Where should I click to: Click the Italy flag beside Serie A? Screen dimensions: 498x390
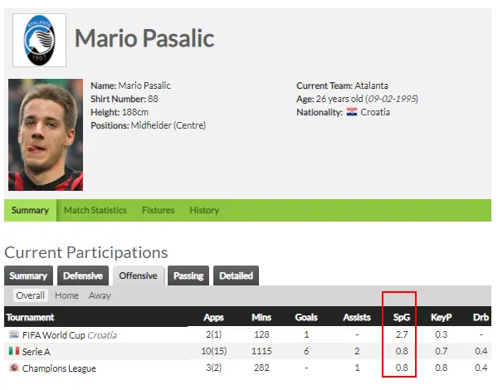coord(14,351)
